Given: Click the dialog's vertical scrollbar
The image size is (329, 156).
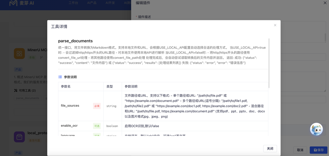Looking at the screenshot, I should pyautogui.click(x=269, y=63).
